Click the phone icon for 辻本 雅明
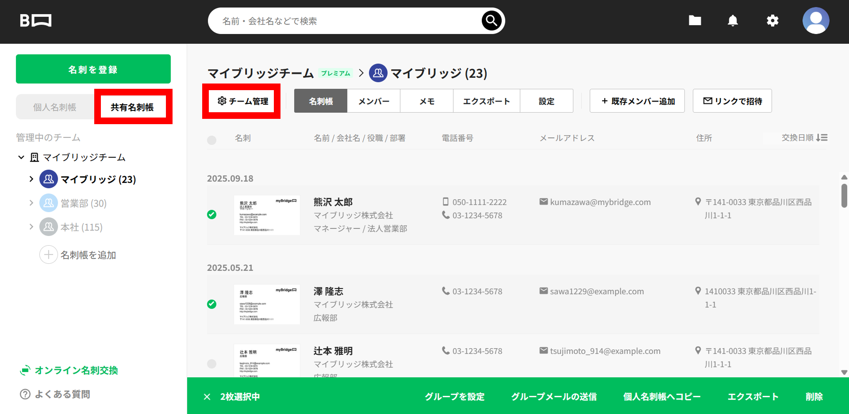Viewport: 849px width, 414px height. pos(446,350)
